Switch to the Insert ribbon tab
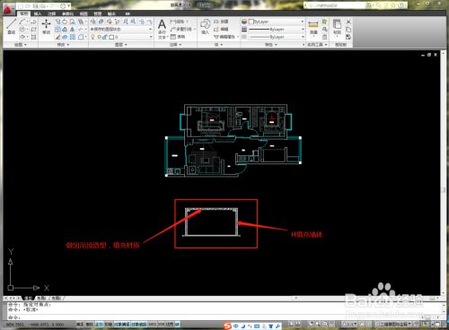This screenshot has height=330, width=449. click(38, 13)
